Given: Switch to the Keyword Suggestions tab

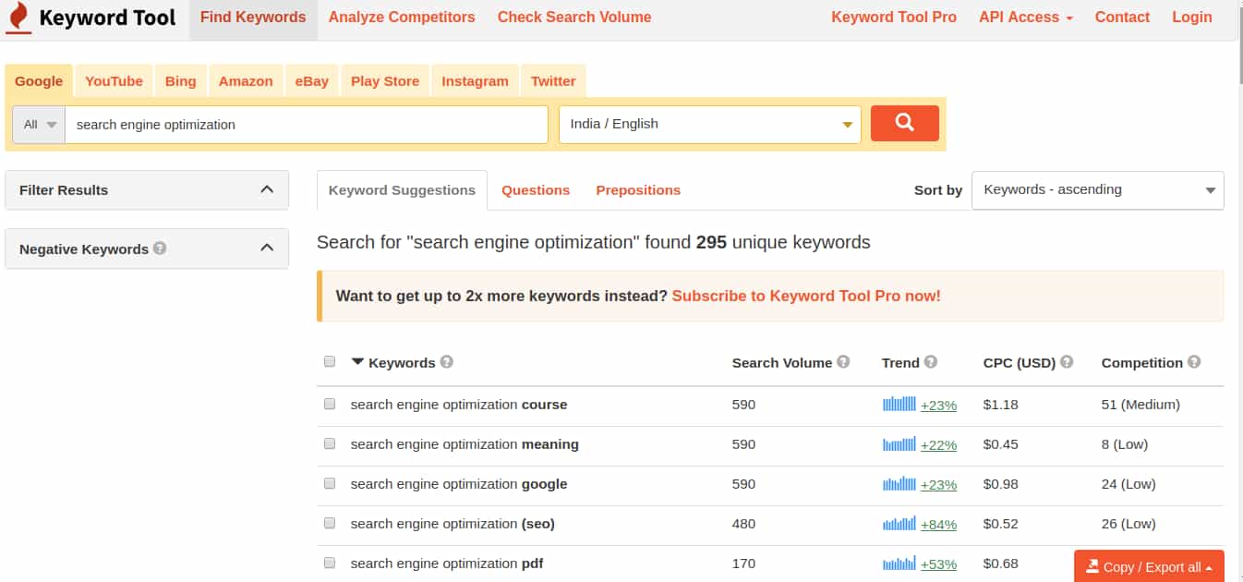Looking at the screenshot, I should [402, 189].
